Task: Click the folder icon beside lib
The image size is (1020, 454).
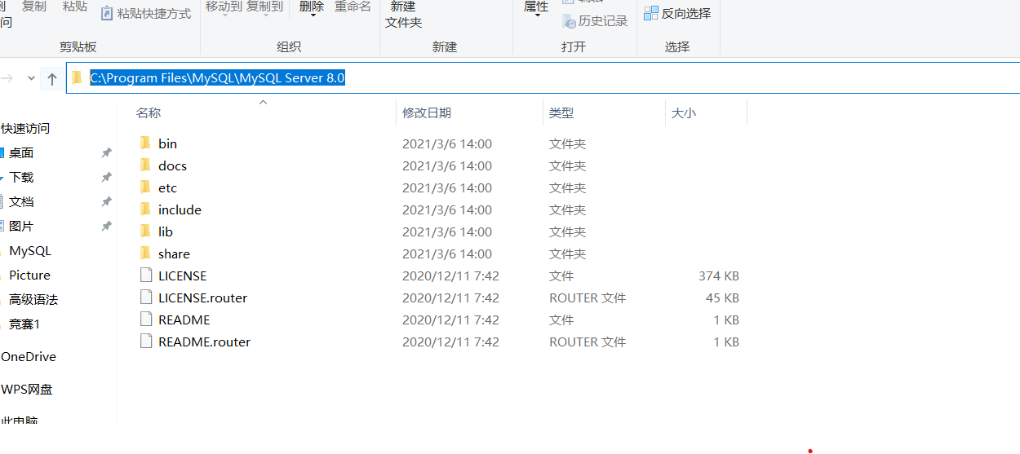Action: click(x=145, y=231)
